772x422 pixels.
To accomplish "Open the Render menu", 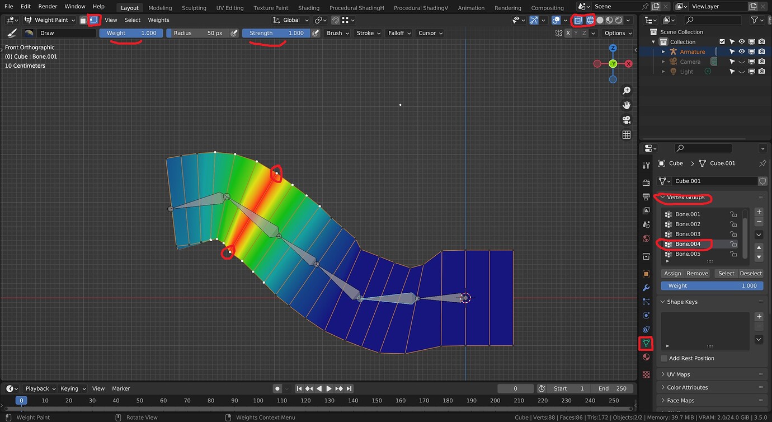I will 48,6.
